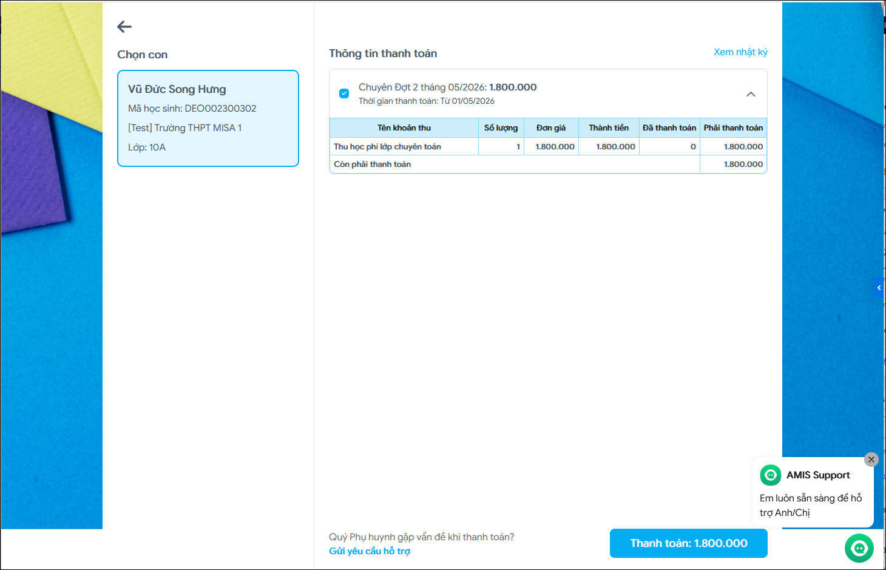Collapse the Chuyên Đợt 2 payment section chevron
The image size is (886, 570).
[751, 94]
